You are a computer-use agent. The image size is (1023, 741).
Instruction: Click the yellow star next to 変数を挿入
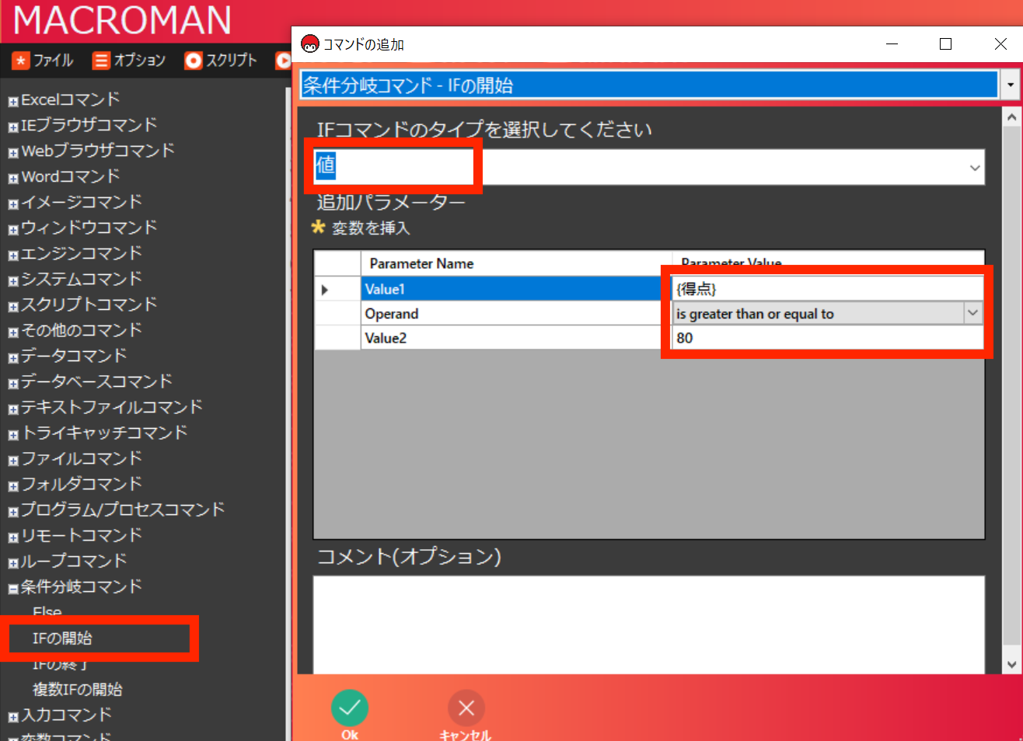tap(318, 227)
